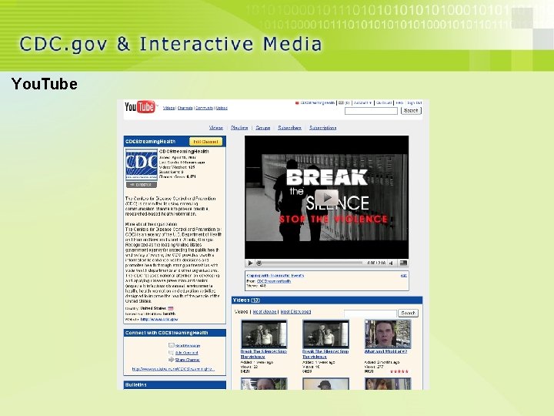
Task: Click the Add Comment link
Action: [186, 353]
